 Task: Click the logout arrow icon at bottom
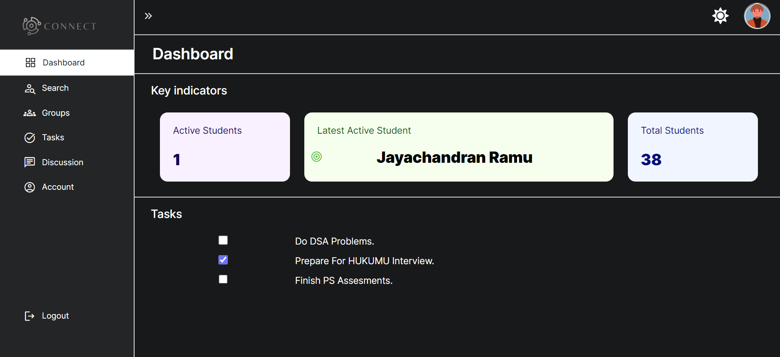click(x=30, y=316)
